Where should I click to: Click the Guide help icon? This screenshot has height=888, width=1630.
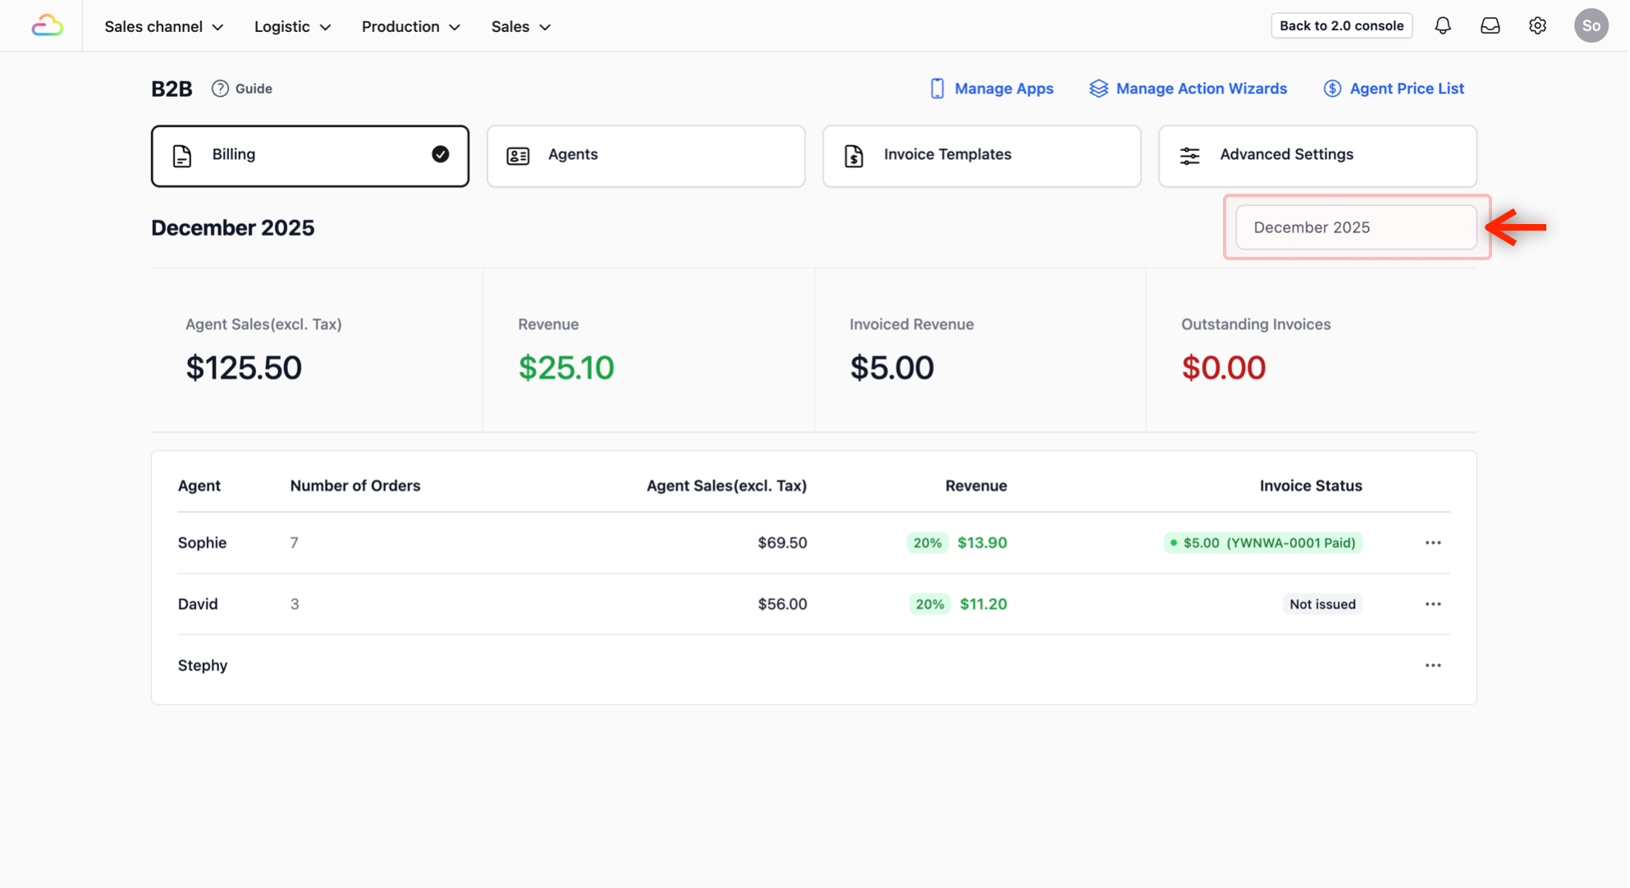click(220, 89)
